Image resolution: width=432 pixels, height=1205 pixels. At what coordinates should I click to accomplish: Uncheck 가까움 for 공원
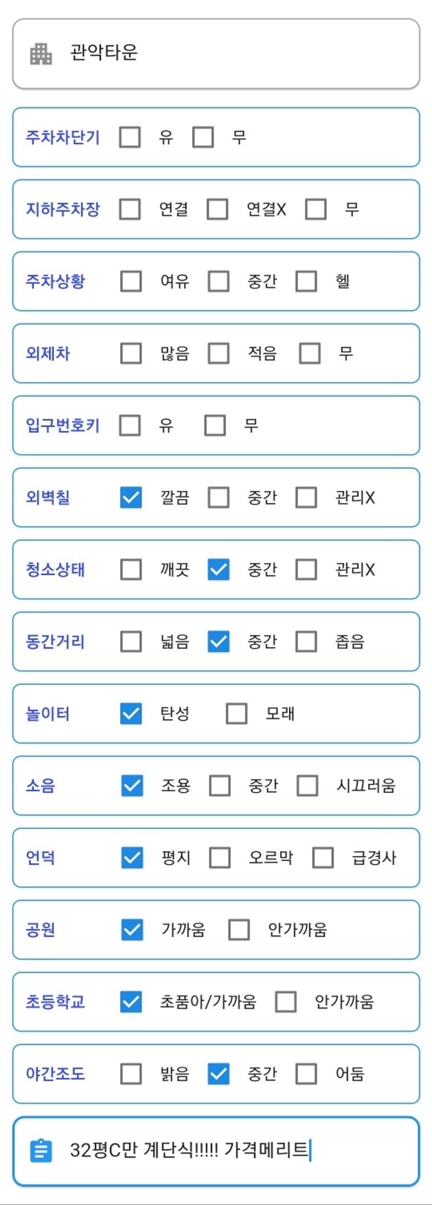pos(132,929)
